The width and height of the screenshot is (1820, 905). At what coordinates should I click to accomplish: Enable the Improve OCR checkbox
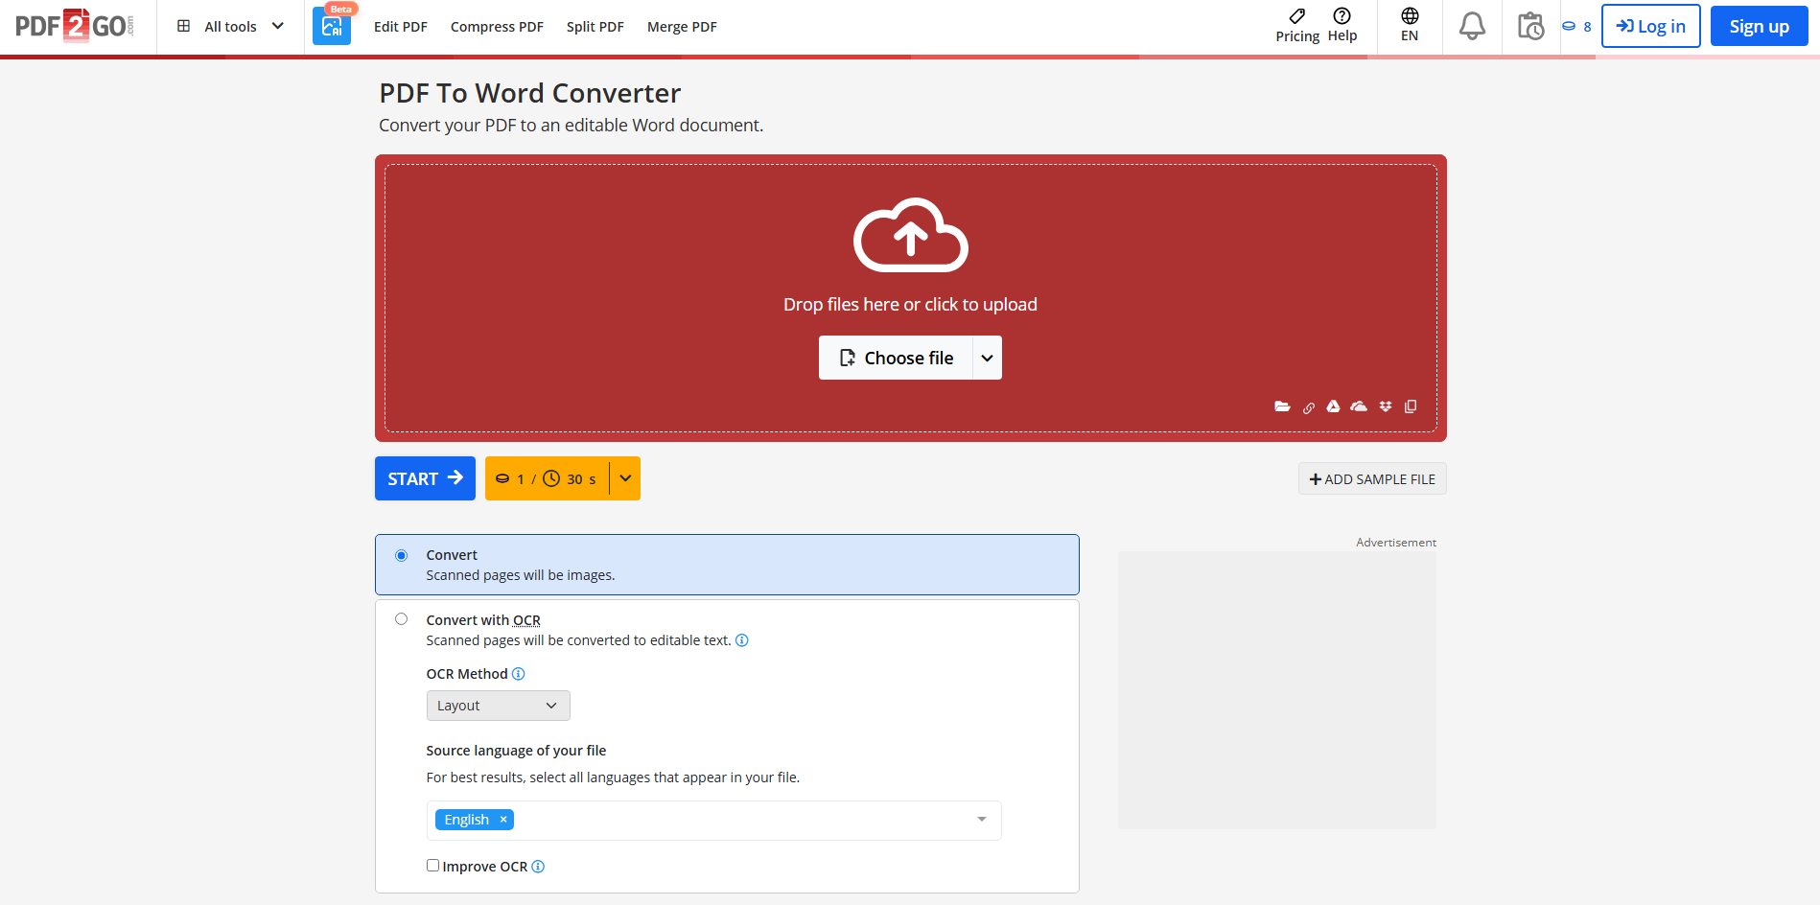click(x=432, y=866)
